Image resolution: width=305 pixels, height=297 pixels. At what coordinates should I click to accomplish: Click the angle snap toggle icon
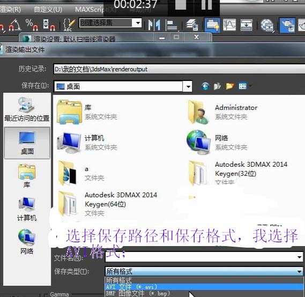tap(15, 25)
